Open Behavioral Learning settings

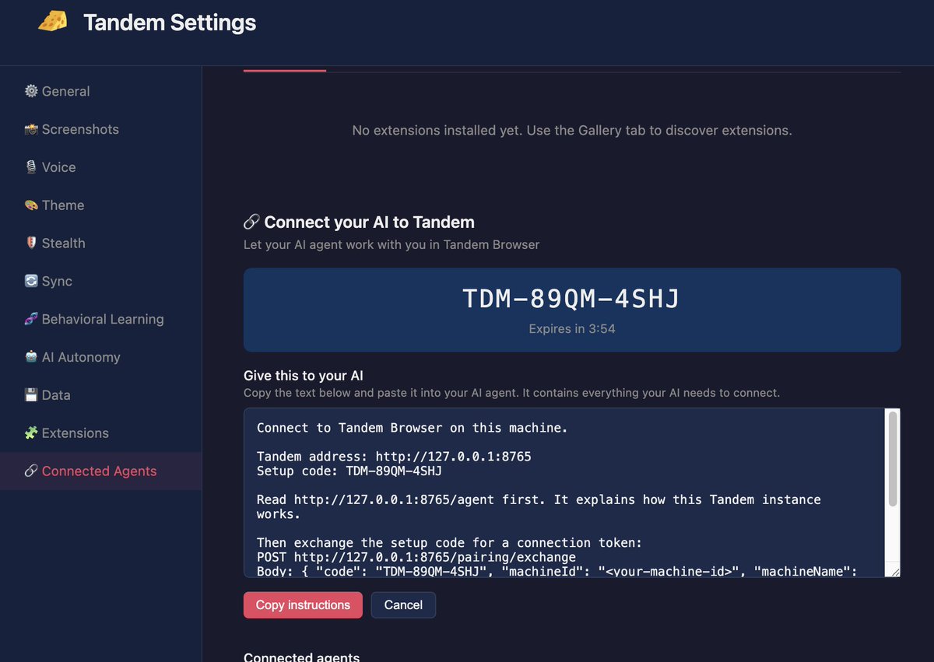(x=100, y=319)
